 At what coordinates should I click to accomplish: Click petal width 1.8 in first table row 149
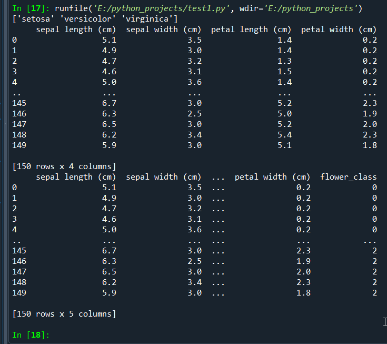point(370,145)
